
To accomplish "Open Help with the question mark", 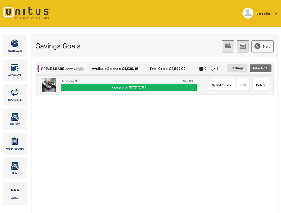I will [x=262, y=46].
